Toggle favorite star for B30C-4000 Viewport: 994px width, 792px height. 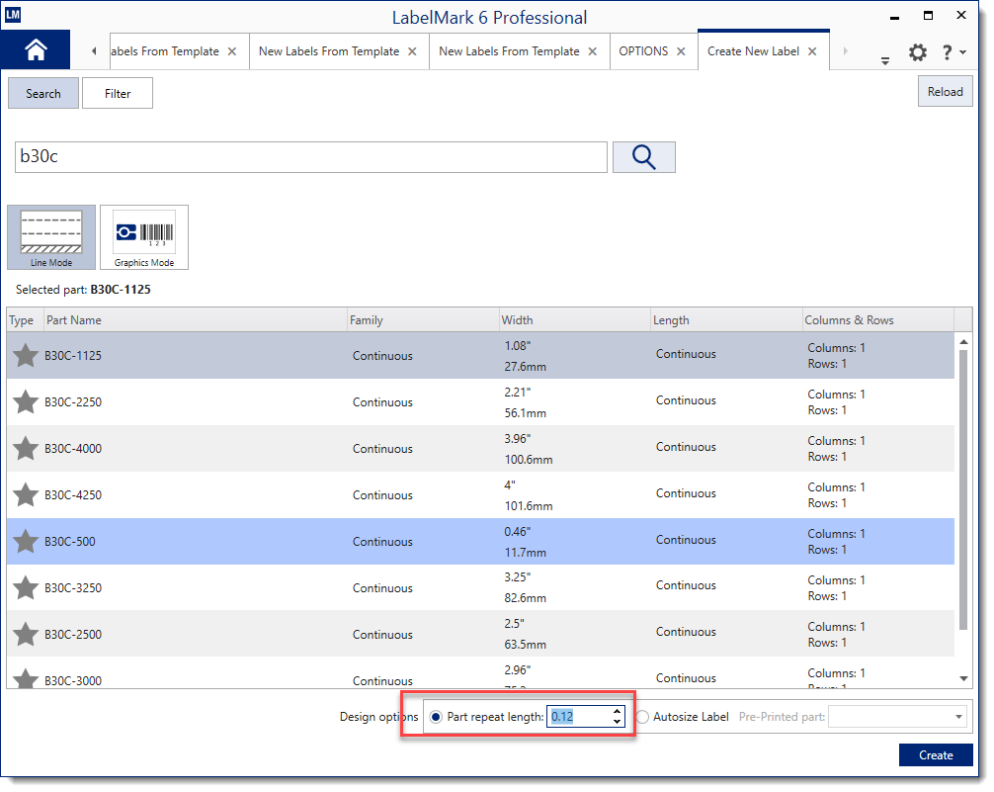[x=26, y=449]
